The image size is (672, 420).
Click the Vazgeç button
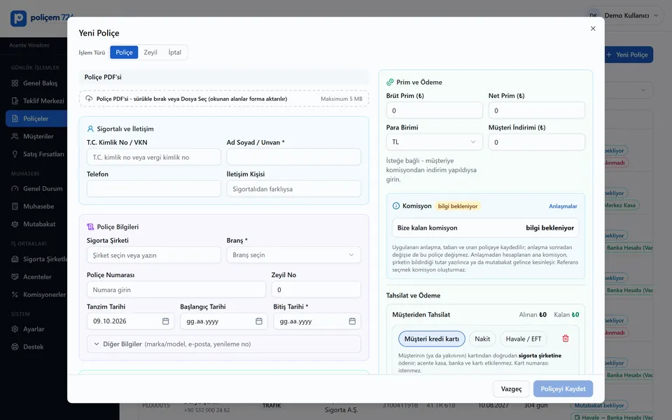[511, 388]
